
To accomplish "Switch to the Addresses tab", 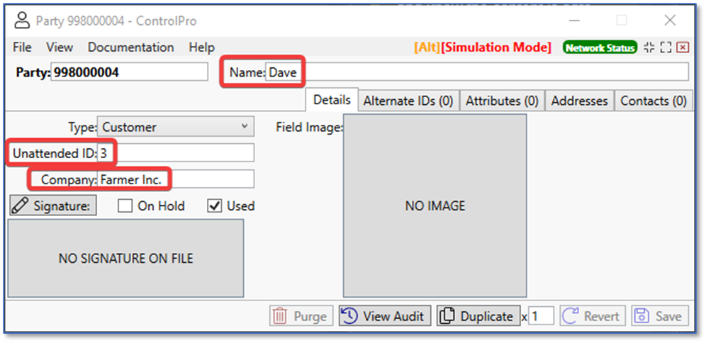I will coord(579,101).
